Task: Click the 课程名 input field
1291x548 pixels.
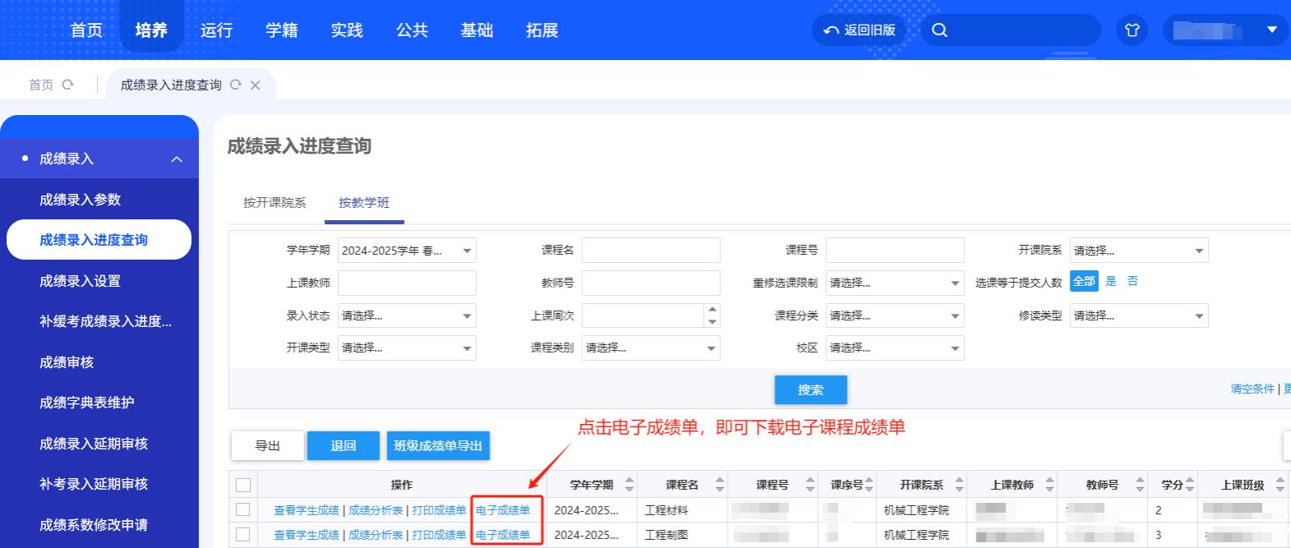Action: [x=650, y=251]
